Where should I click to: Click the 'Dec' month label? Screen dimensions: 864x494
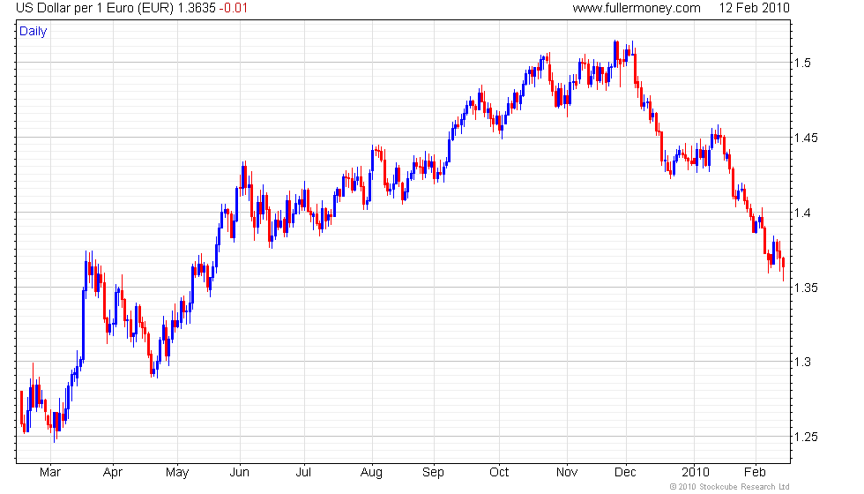(x=625, y=473)
